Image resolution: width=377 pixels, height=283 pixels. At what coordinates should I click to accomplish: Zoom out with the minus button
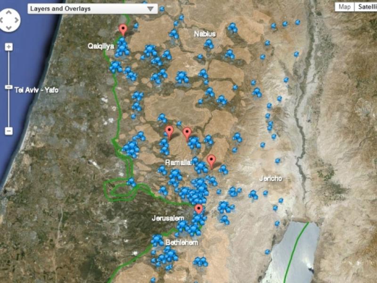(8, 131)
